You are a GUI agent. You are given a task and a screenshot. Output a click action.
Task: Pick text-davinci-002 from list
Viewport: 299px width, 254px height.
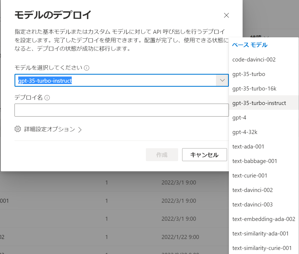[x=264, y=190]
